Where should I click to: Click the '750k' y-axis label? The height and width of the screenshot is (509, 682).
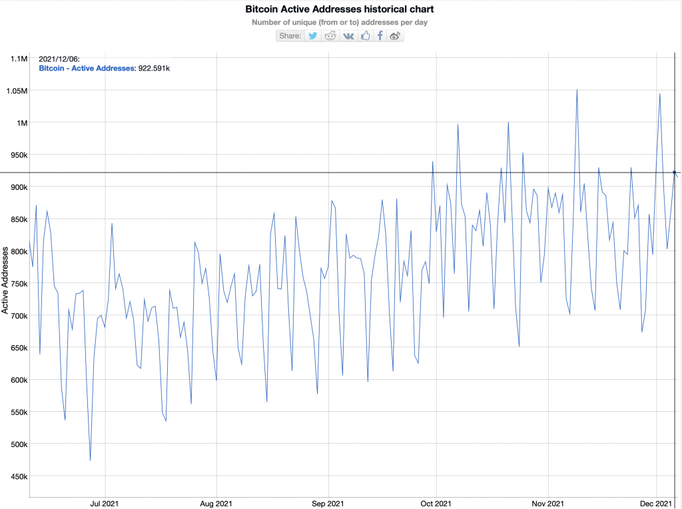18,284
